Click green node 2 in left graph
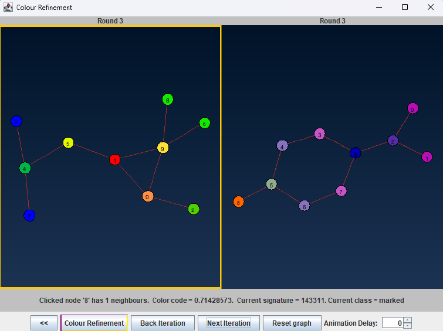443x331 pixels. 194,209
